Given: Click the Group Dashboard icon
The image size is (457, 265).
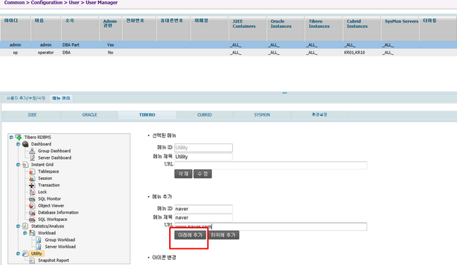Looking at the screenshot, I should (32, 151).
